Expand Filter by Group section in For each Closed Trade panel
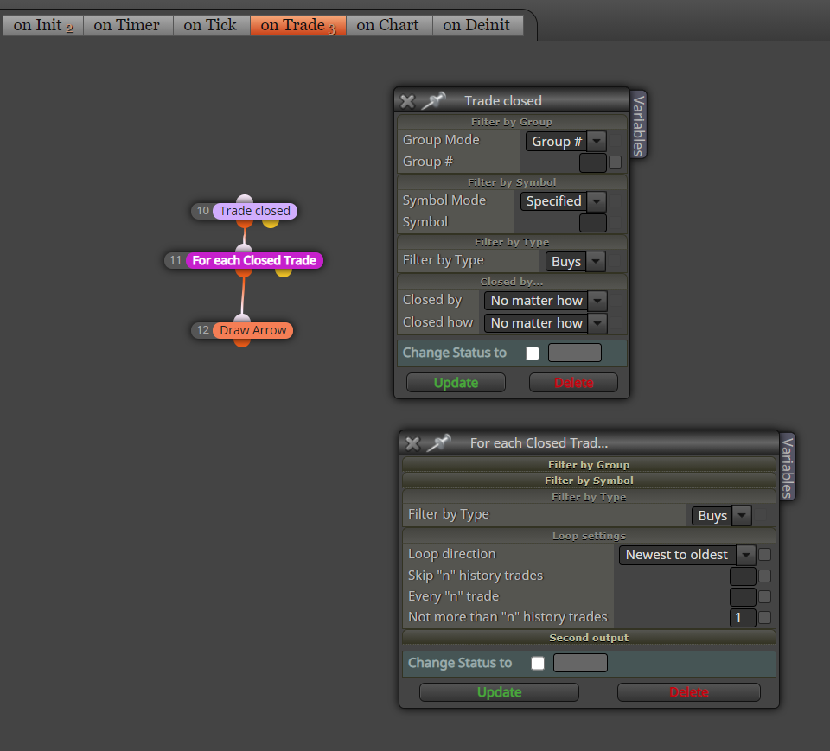 (589, 465)
